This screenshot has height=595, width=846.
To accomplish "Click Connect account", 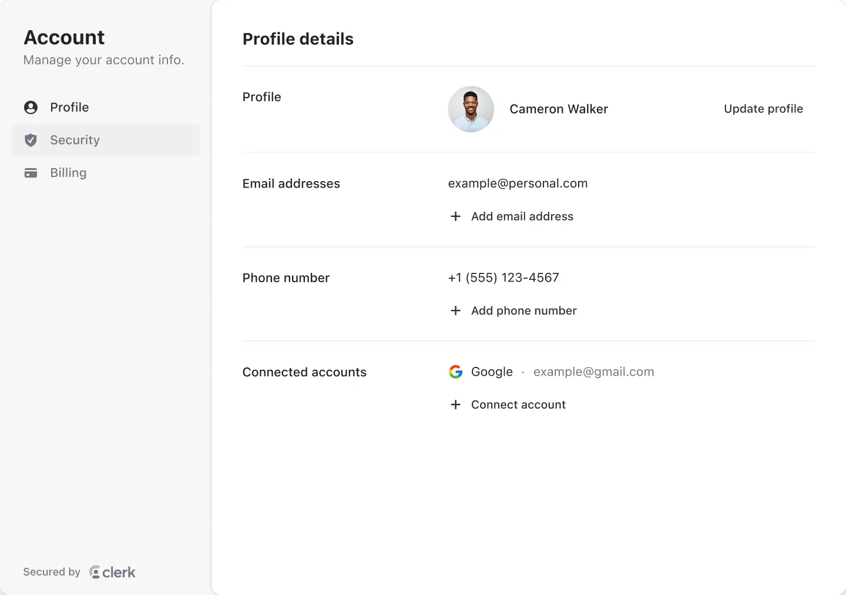I will pos(518,405).
